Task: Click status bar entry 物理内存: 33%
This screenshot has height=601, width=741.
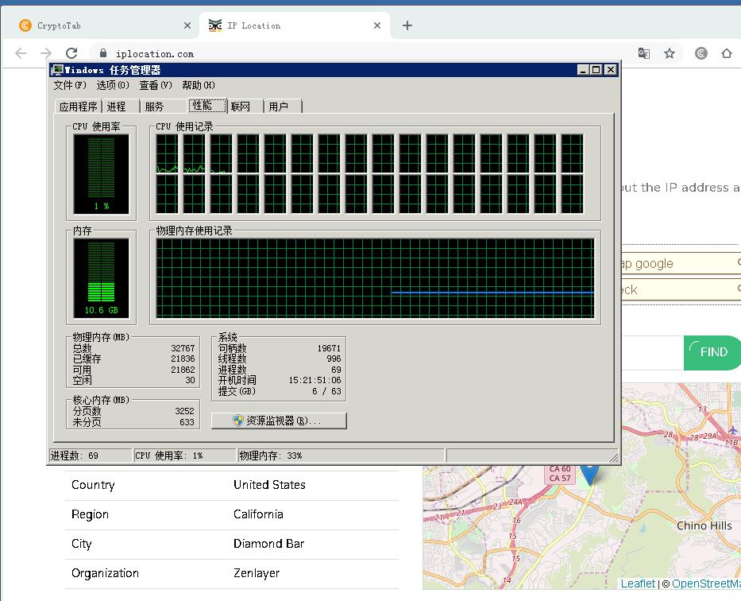Action: click(x=341, y=456)
